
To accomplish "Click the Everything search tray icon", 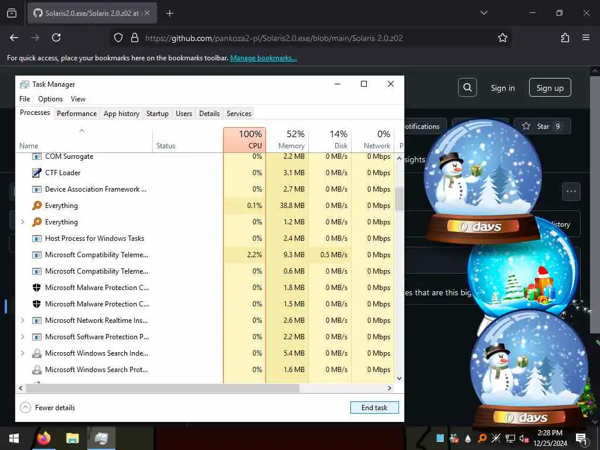I will (482, 438).
